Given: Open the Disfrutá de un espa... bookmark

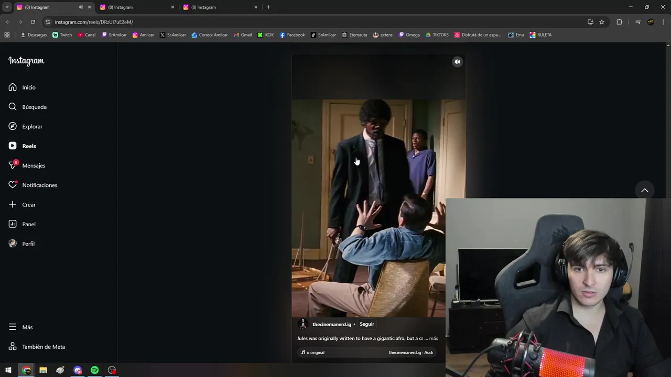Looking at the screenshot, I should pyautogui.click(x=478, y=35).
